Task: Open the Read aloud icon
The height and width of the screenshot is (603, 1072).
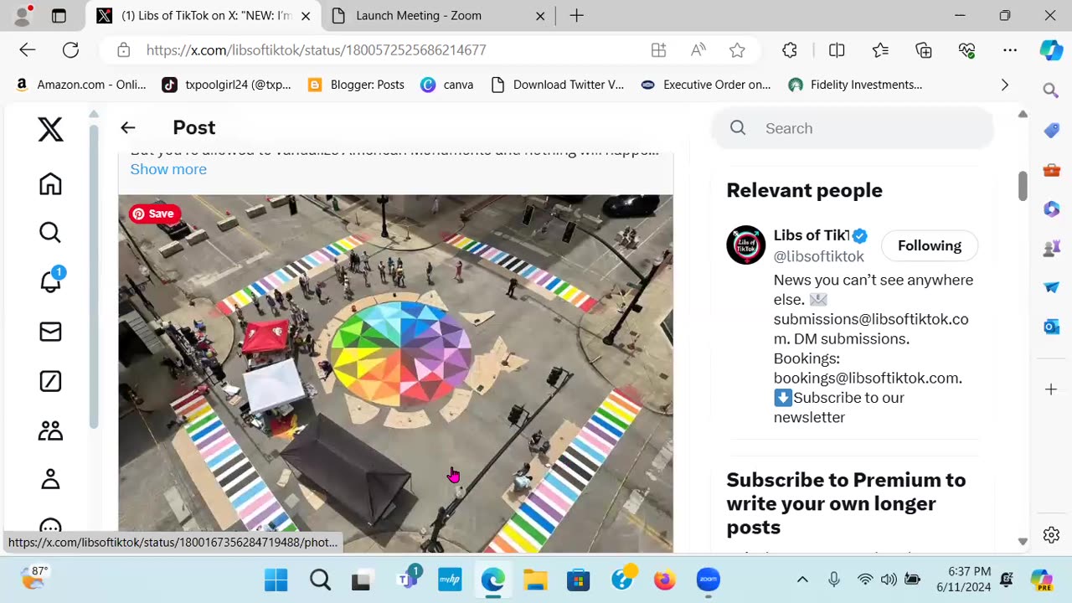Action: (x=698, y=50)
